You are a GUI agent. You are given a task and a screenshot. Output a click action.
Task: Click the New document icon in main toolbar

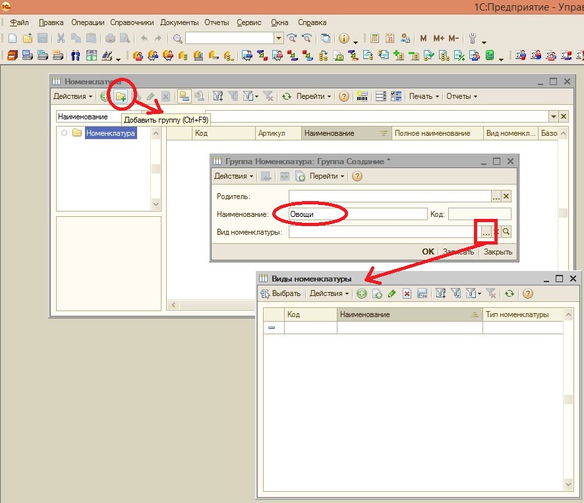[13, 38]
